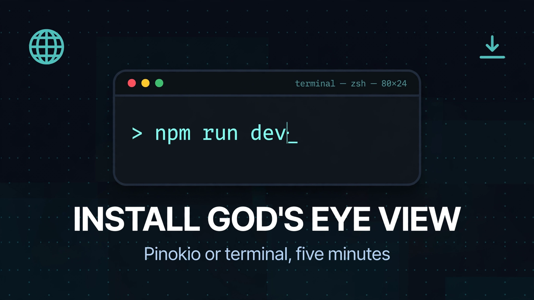Click the 'Pinokio or terminal, five minutes' subtitle
Image resolution: width=534 pixels, height=300 pixels.
click(267, 254)
